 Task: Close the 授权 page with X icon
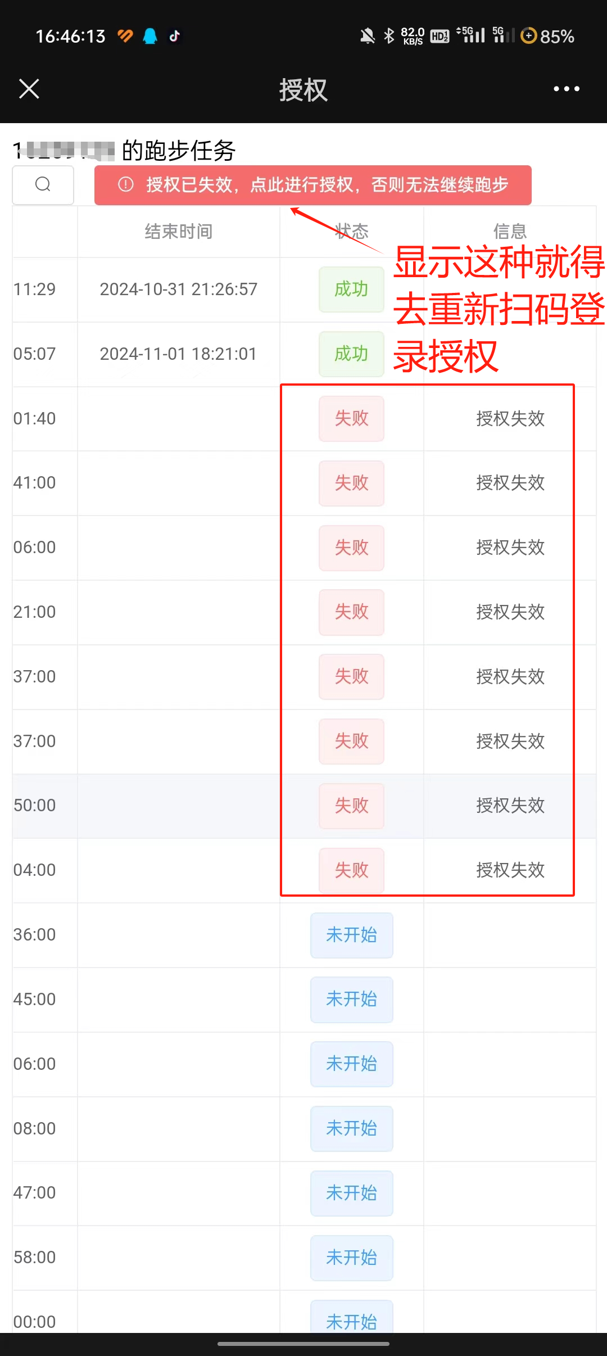(29, 89)
